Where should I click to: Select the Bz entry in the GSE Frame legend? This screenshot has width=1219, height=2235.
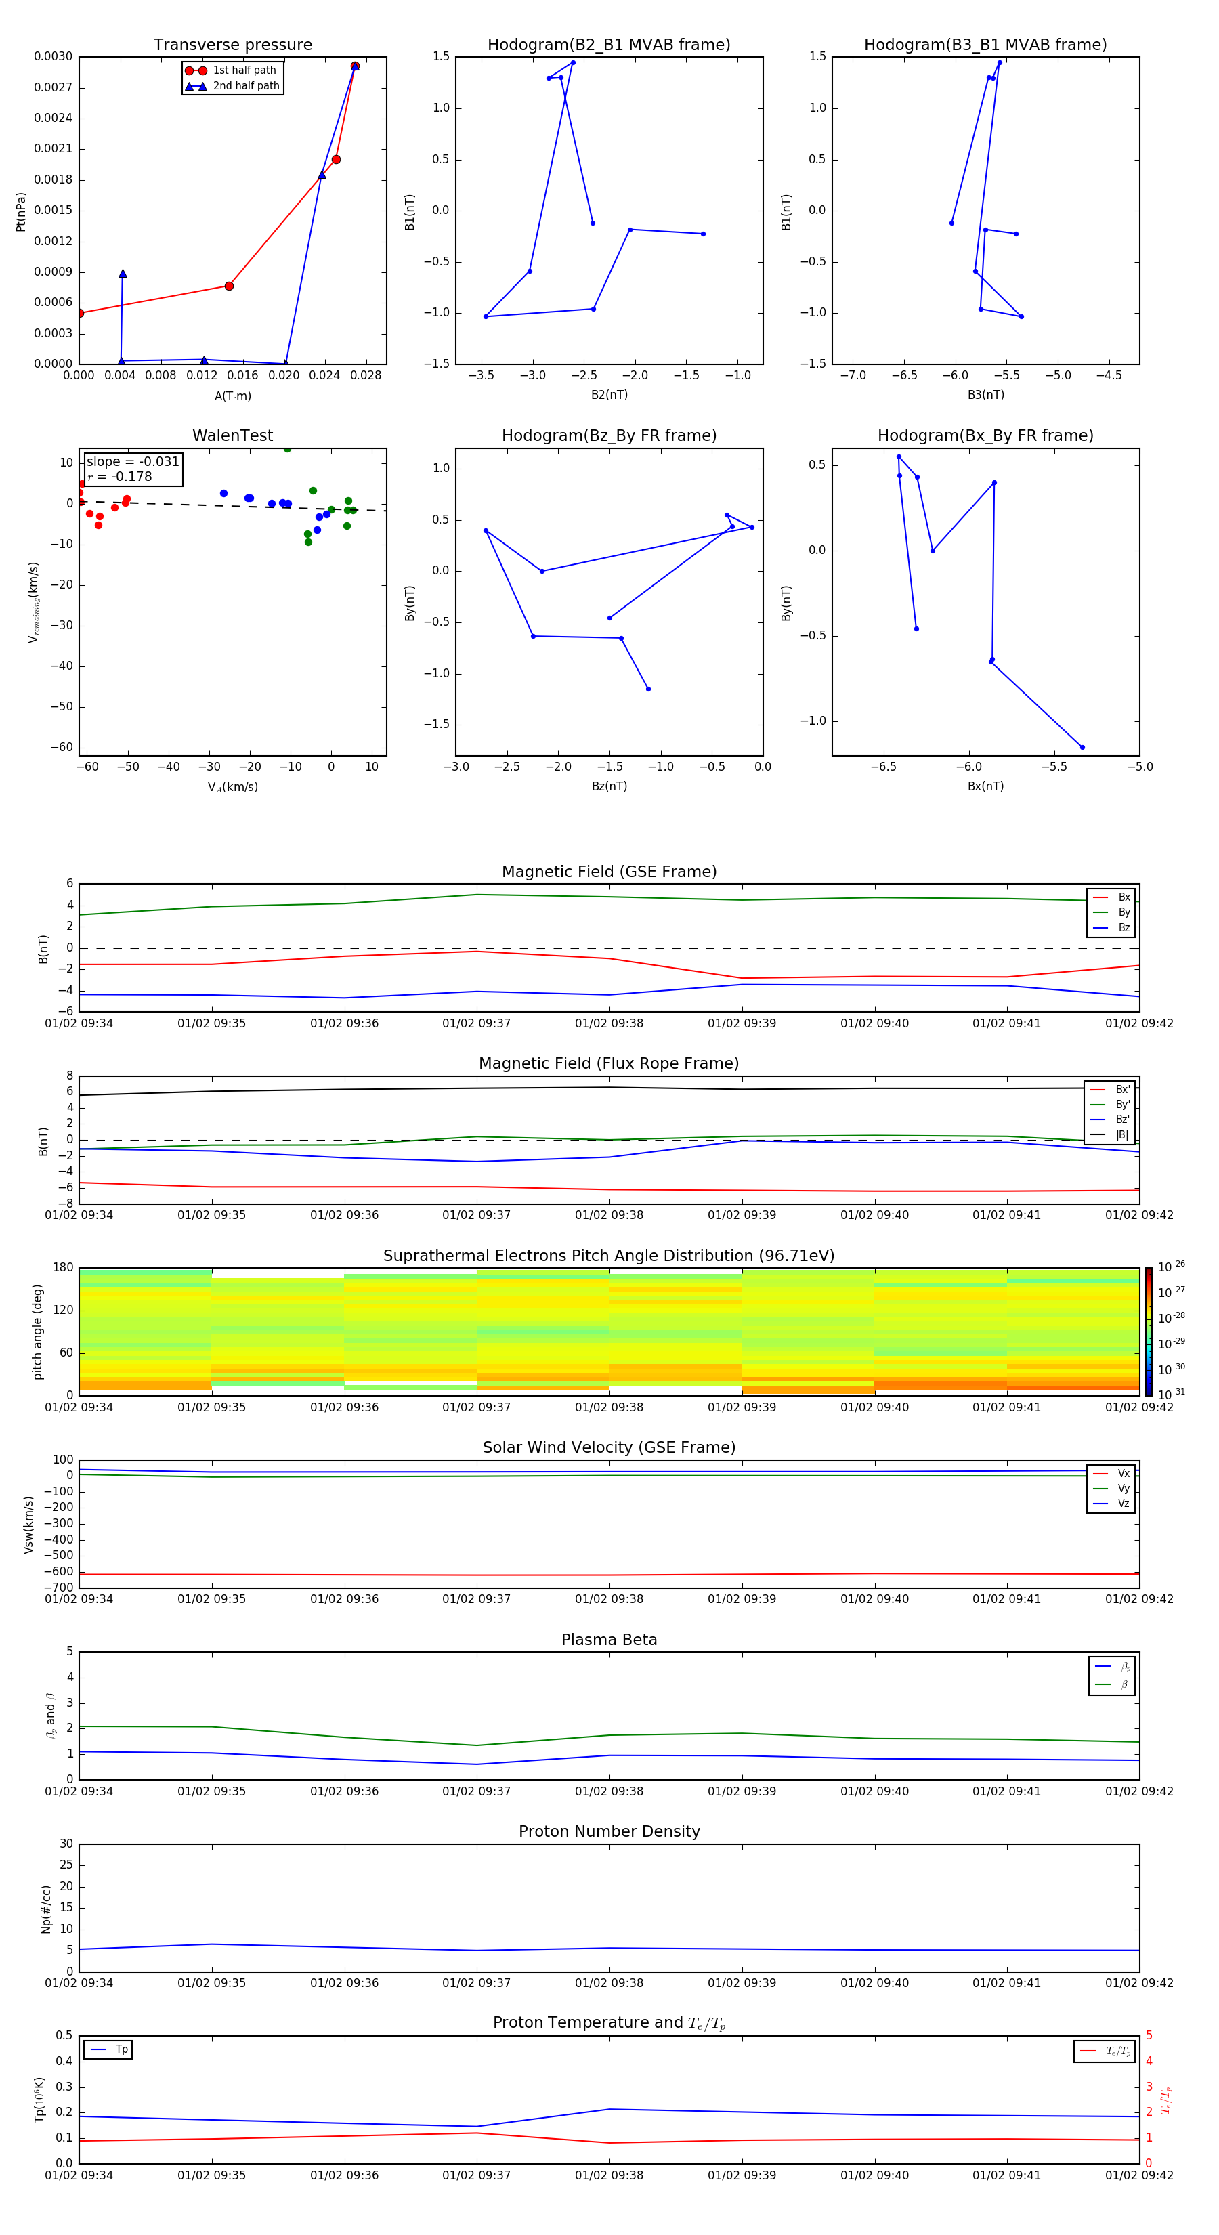(x=1111, y=927)
